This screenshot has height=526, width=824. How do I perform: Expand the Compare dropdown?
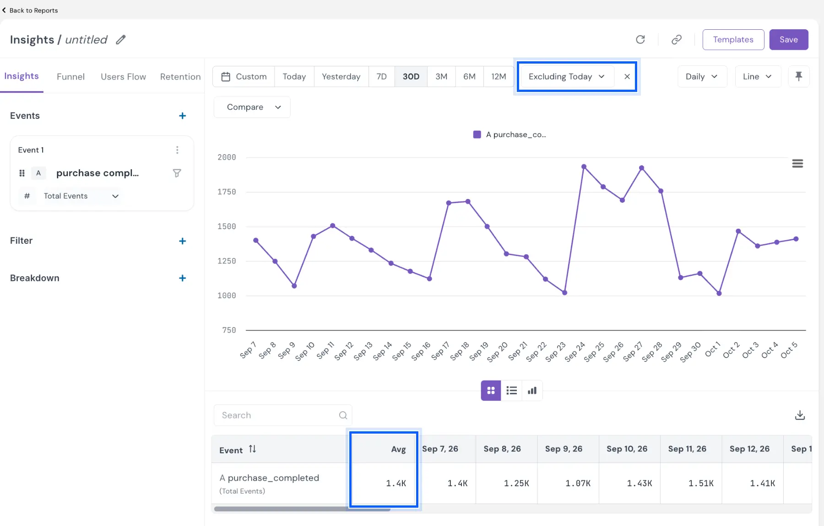pos(252,107)
